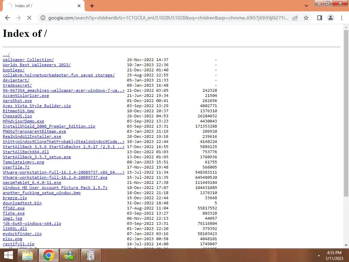
Task: Open collabvm.holynetworkadapter.fun saved storage folder
Action: 59,75
